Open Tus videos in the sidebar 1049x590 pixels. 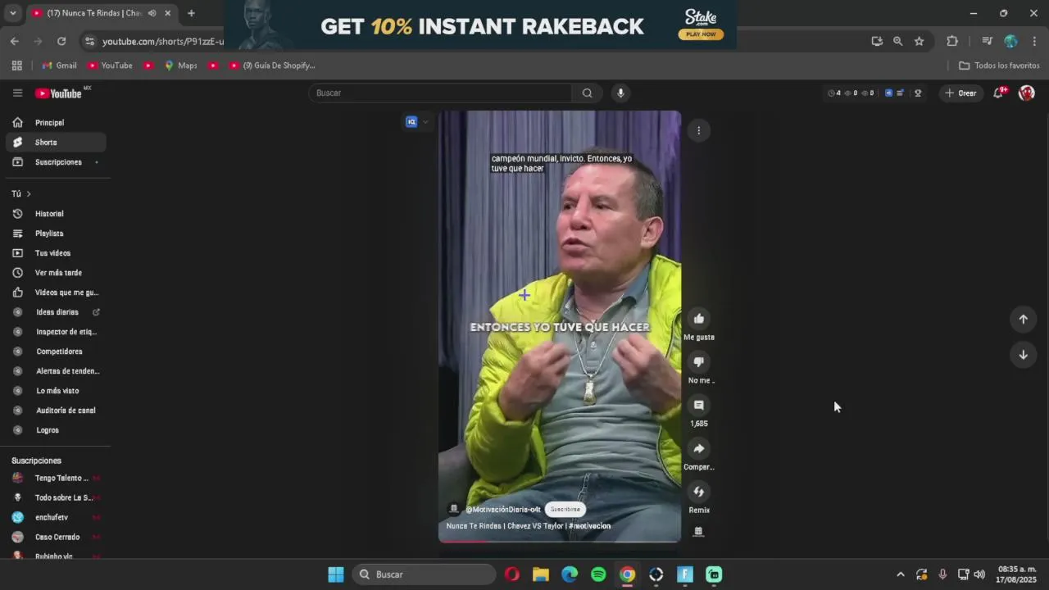pyautogui.click(x=56, y=253)
